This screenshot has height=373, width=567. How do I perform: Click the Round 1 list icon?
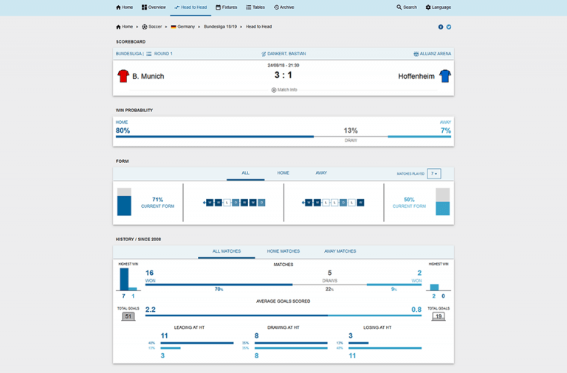tap(149, 54)
